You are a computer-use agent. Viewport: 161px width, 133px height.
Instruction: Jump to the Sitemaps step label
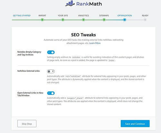[104, 15]
